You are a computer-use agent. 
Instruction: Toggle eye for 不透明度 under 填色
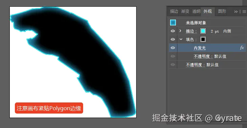click(x=173, y=56)
